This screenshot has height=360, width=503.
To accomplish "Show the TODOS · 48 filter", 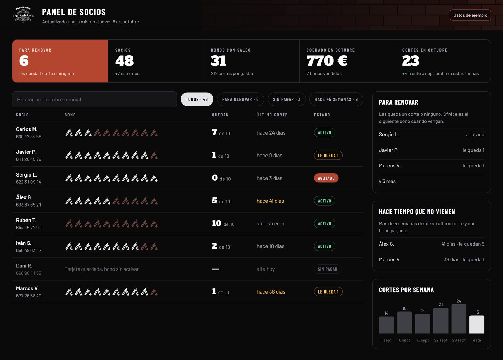I will click(x=197, y=99).
